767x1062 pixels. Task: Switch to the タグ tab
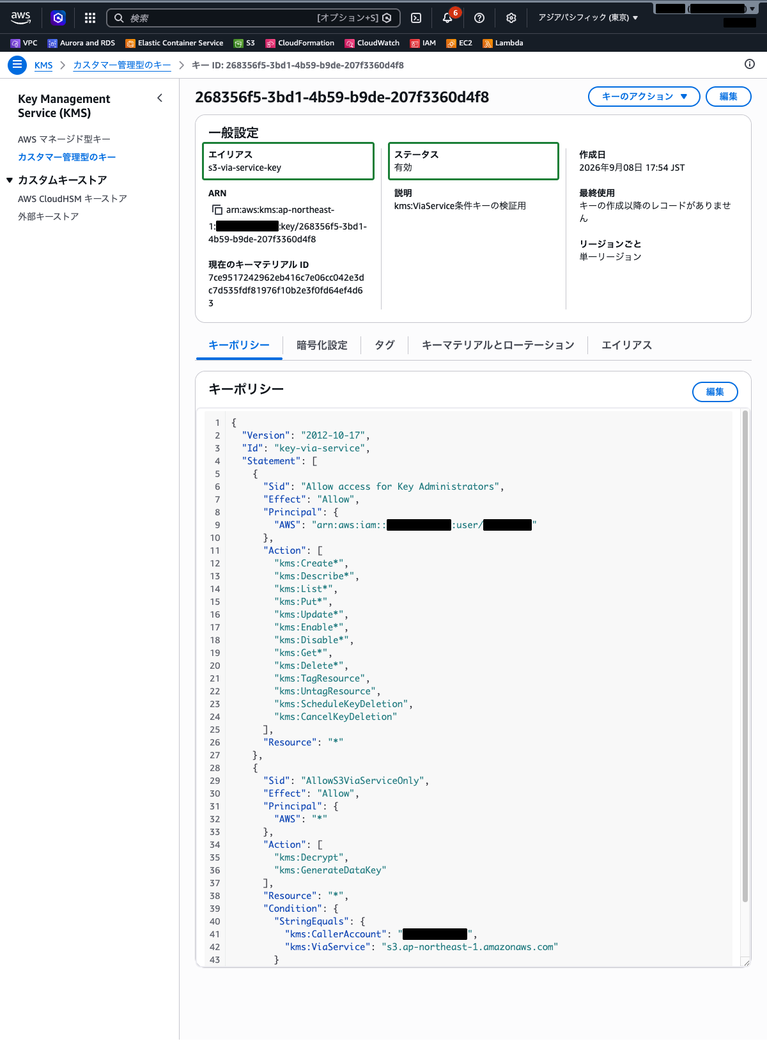coord(385,345)
